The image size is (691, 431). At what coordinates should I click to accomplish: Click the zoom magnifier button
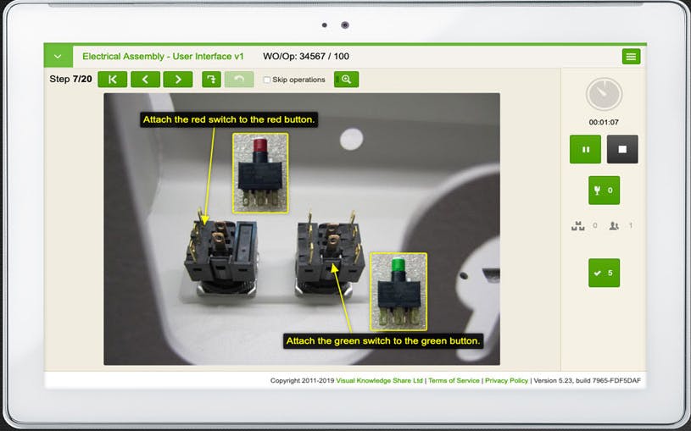pos(347,80)
